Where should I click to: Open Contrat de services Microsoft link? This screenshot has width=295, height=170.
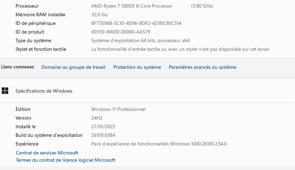(47, 153)
